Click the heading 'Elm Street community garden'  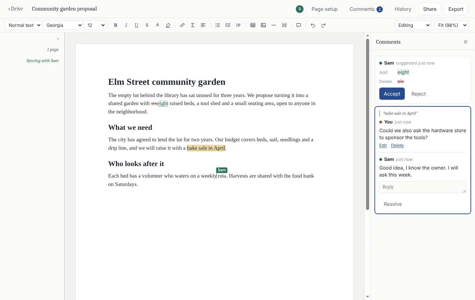(167, 82)
